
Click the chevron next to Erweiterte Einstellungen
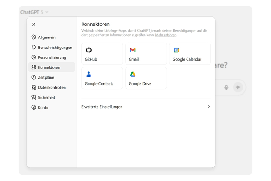click(x=209, y=106)
